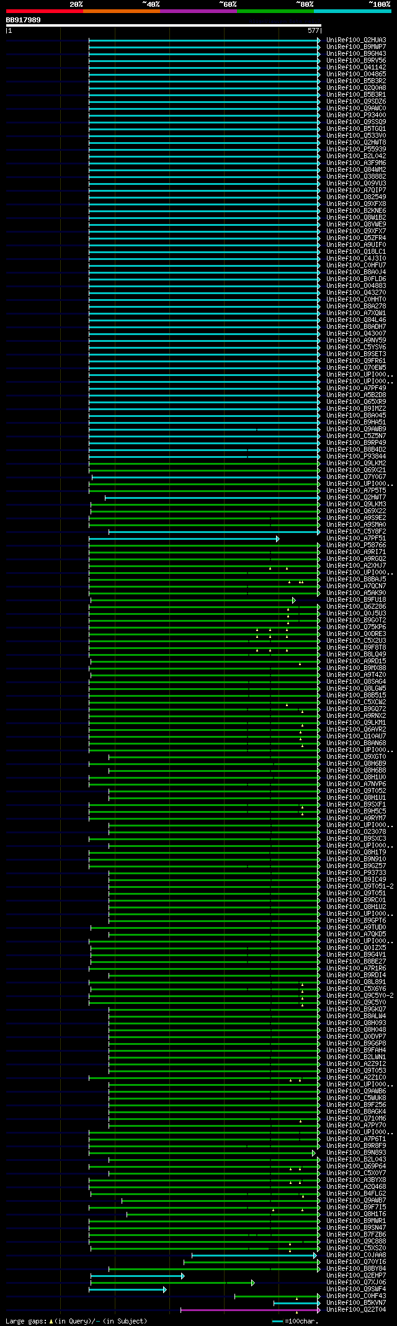Select UniRef100_Q38882 hit label

[x=356, y=177]
